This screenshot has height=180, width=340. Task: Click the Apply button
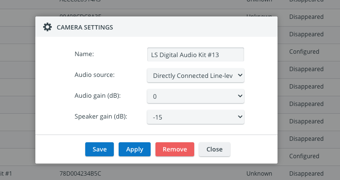tap(135, 149)
